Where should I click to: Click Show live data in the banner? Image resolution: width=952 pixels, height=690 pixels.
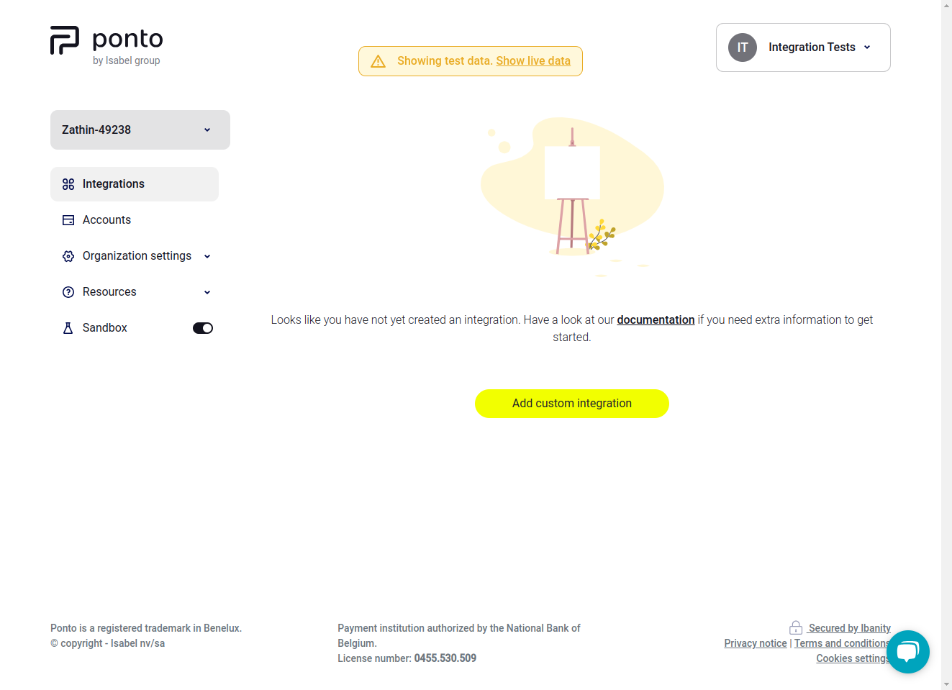532,60
